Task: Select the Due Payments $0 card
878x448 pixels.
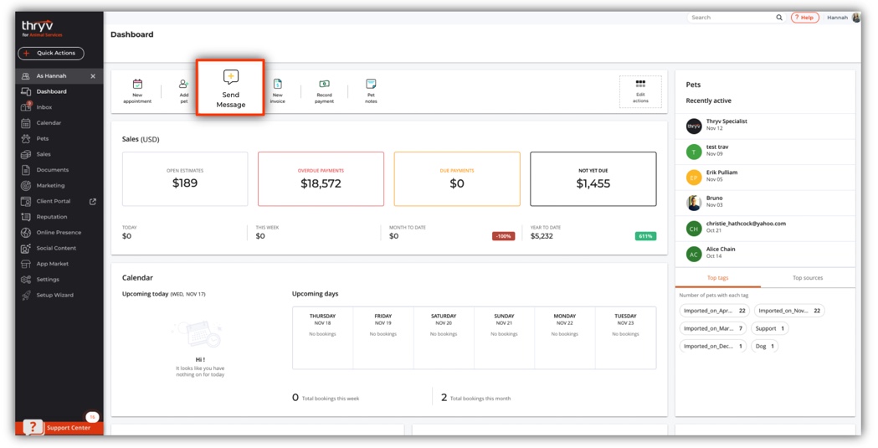Action: click(x=457, y=178)
